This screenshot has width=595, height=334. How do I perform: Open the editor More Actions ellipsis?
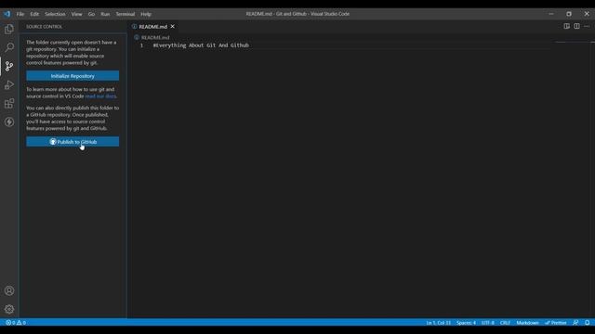click(587, 26)
